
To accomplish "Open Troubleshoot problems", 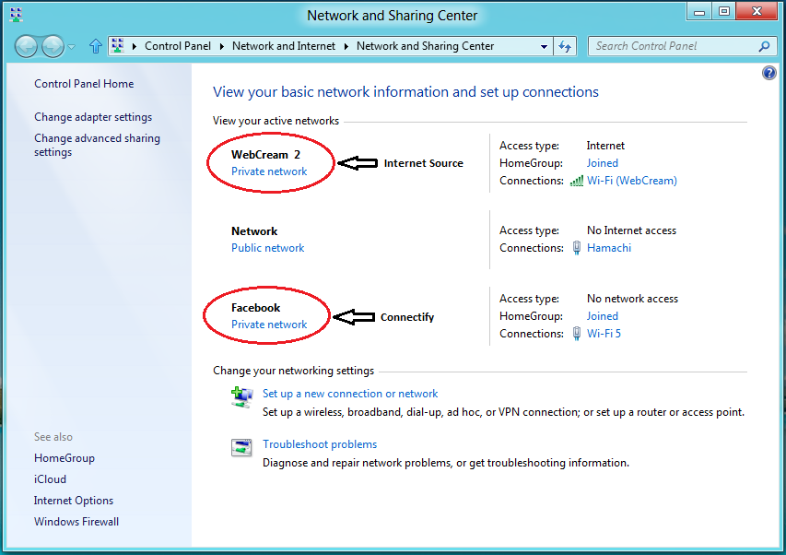I will [x=320, y=444].
